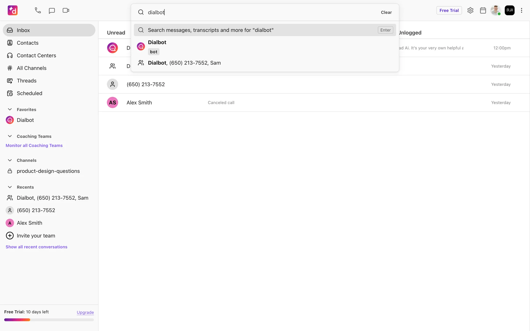This screenshot has height=331, width=530.
Task: Click the free trial progress bar
Action: pyautogui.click(x=49, y=320)
